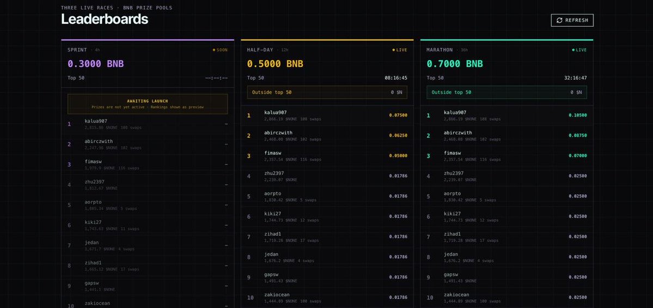Click the '2,815.86 $NONE 108 swaps' stats line
The image size is (653, 308).
point(113,128)
